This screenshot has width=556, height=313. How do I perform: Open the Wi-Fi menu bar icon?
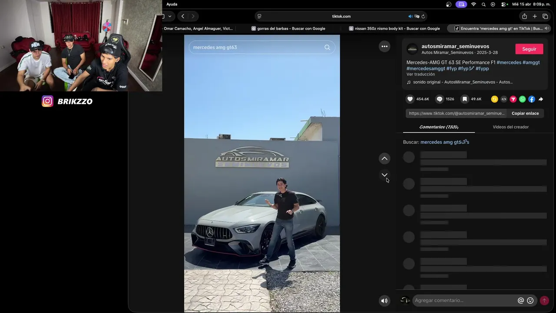tap(473, 4)
